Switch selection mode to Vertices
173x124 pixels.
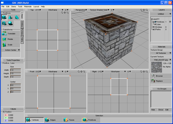[35, 120]
